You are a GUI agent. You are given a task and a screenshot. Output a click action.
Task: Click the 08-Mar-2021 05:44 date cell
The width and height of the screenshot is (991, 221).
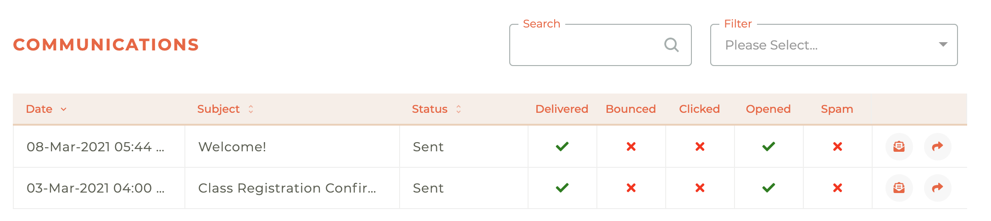[x=95, y=147]
